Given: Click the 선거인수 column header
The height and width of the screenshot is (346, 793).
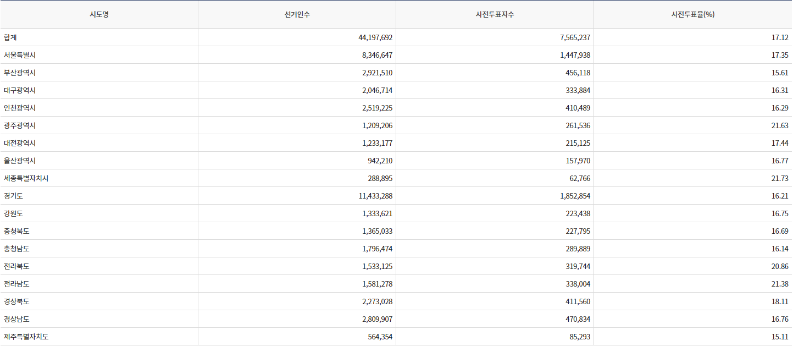Looking at the screenshot, I should coord(297,14).
